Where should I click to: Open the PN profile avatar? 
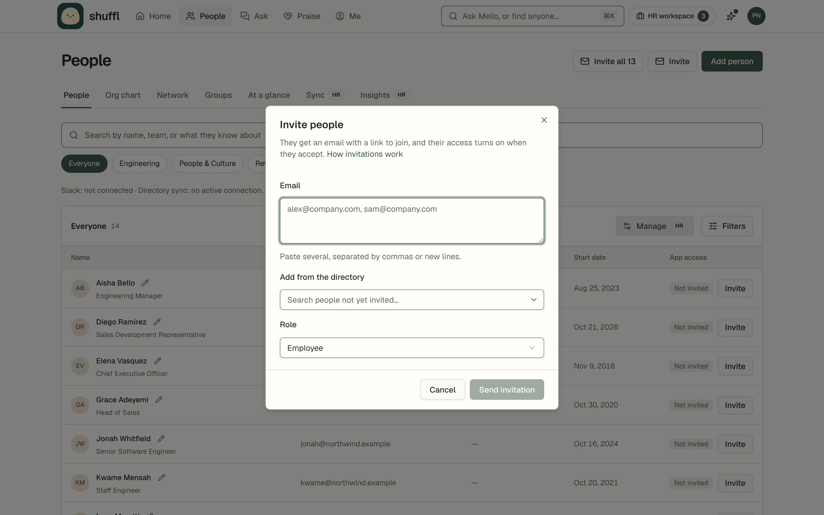coord(756,16)
